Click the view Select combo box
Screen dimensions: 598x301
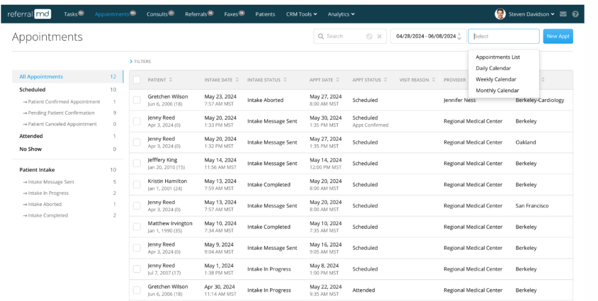pyautogui.click(x=504, y=36)
